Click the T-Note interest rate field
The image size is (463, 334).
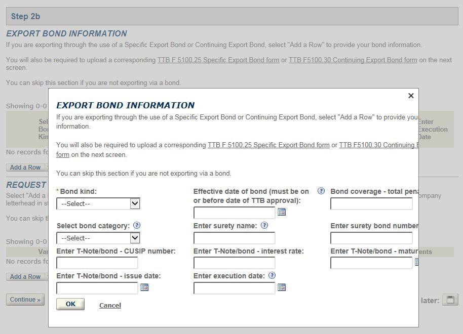coord(234,263)
